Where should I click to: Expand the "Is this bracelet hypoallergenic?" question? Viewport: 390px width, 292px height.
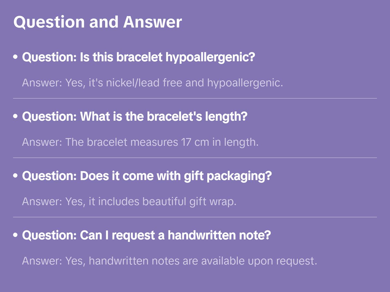pos(138,57)
